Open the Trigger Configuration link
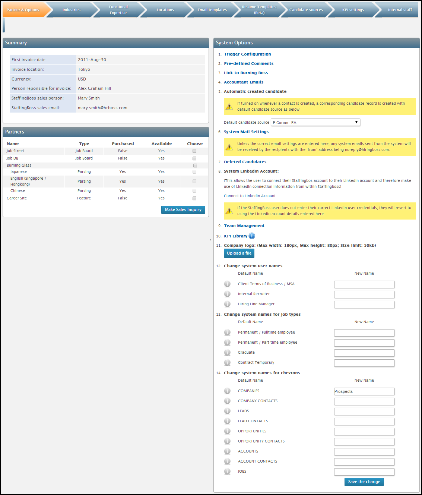Screen dimensions: 422x495 pyautogui.click(x=247, y=54)
